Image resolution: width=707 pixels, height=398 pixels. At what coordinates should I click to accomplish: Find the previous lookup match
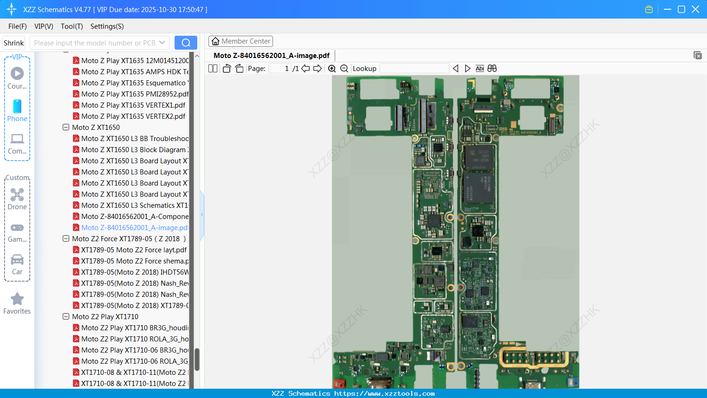455,69
